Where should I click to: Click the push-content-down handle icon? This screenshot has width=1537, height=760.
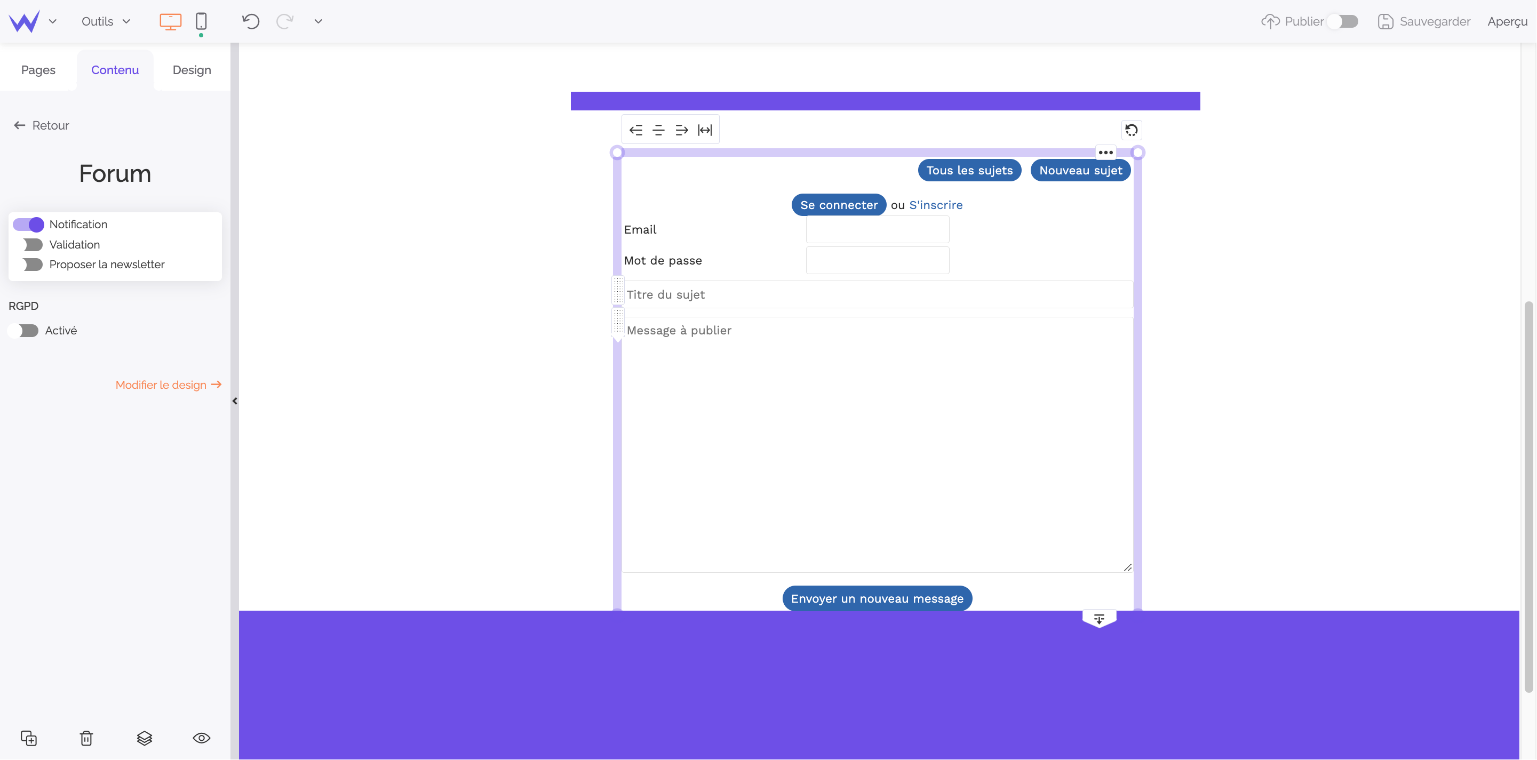(1099, 619)
